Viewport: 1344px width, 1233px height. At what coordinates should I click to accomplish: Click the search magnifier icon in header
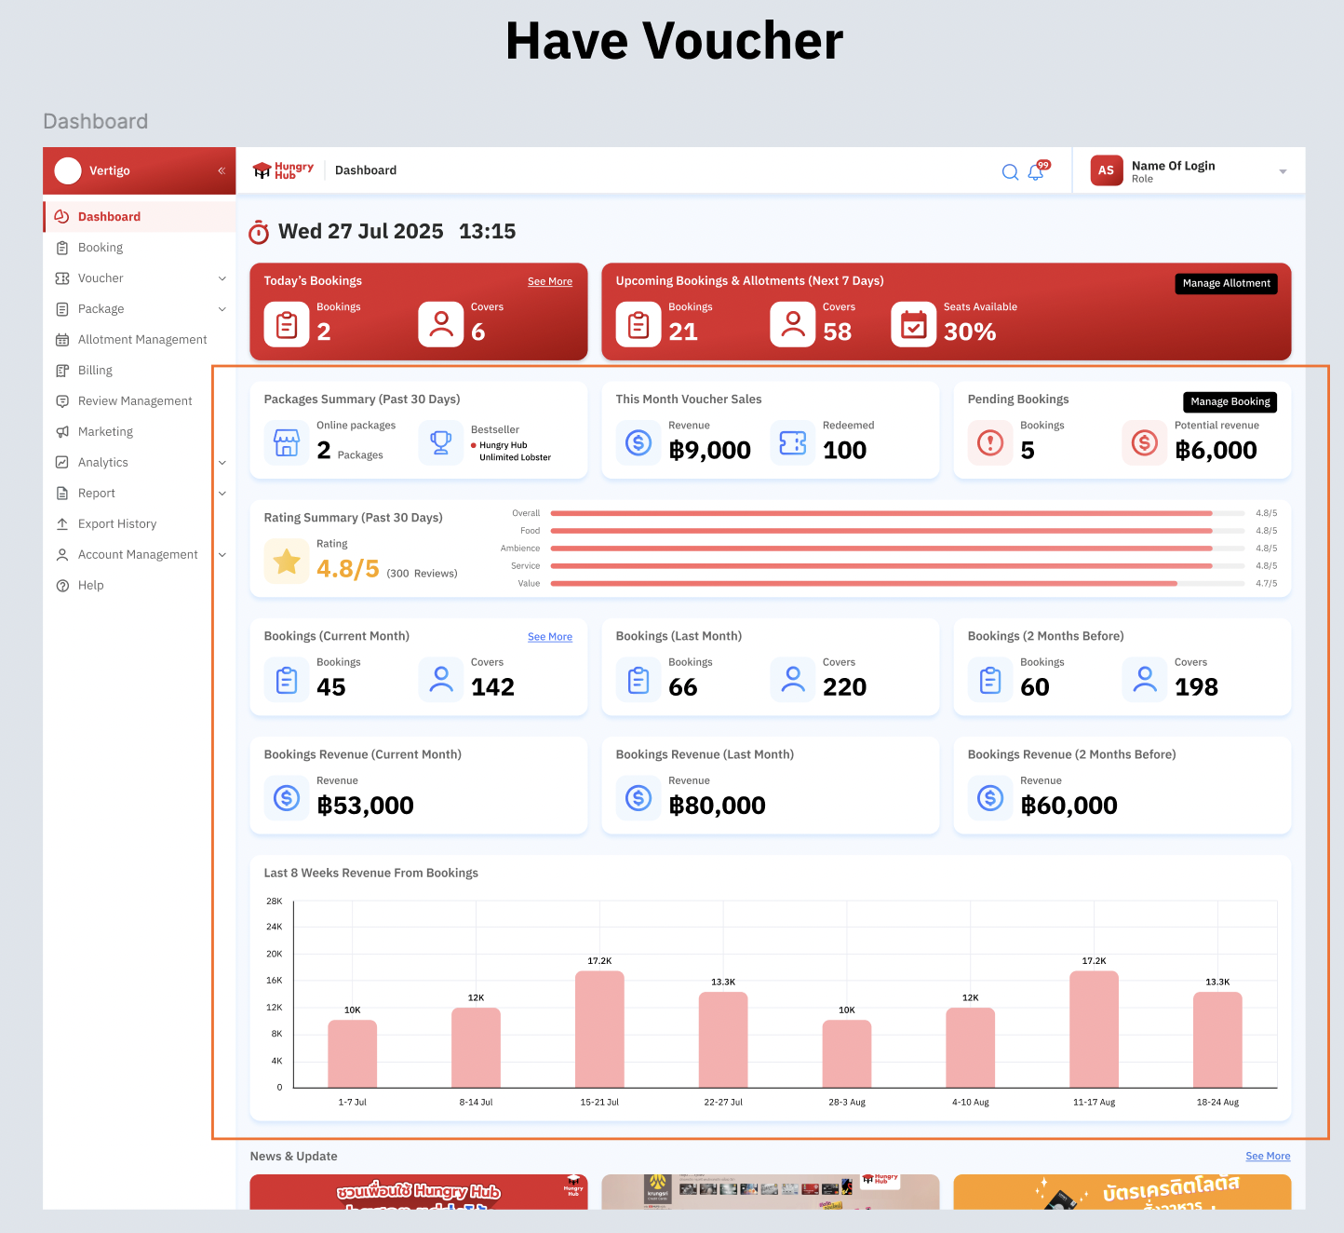click(x=1010, y=172)
